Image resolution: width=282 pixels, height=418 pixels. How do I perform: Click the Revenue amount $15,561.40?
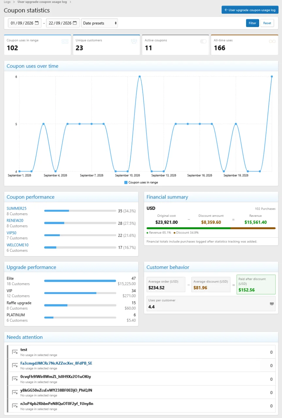tap(255, 222)
